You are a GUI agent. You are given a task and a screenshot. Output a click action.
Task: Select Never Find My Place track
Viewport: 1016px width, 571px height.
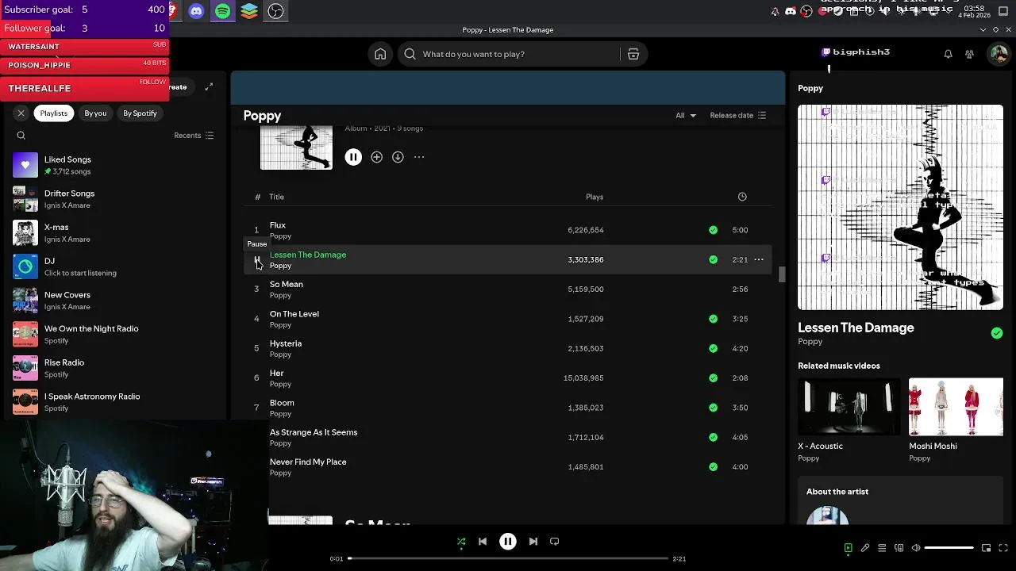coord(308,462)
